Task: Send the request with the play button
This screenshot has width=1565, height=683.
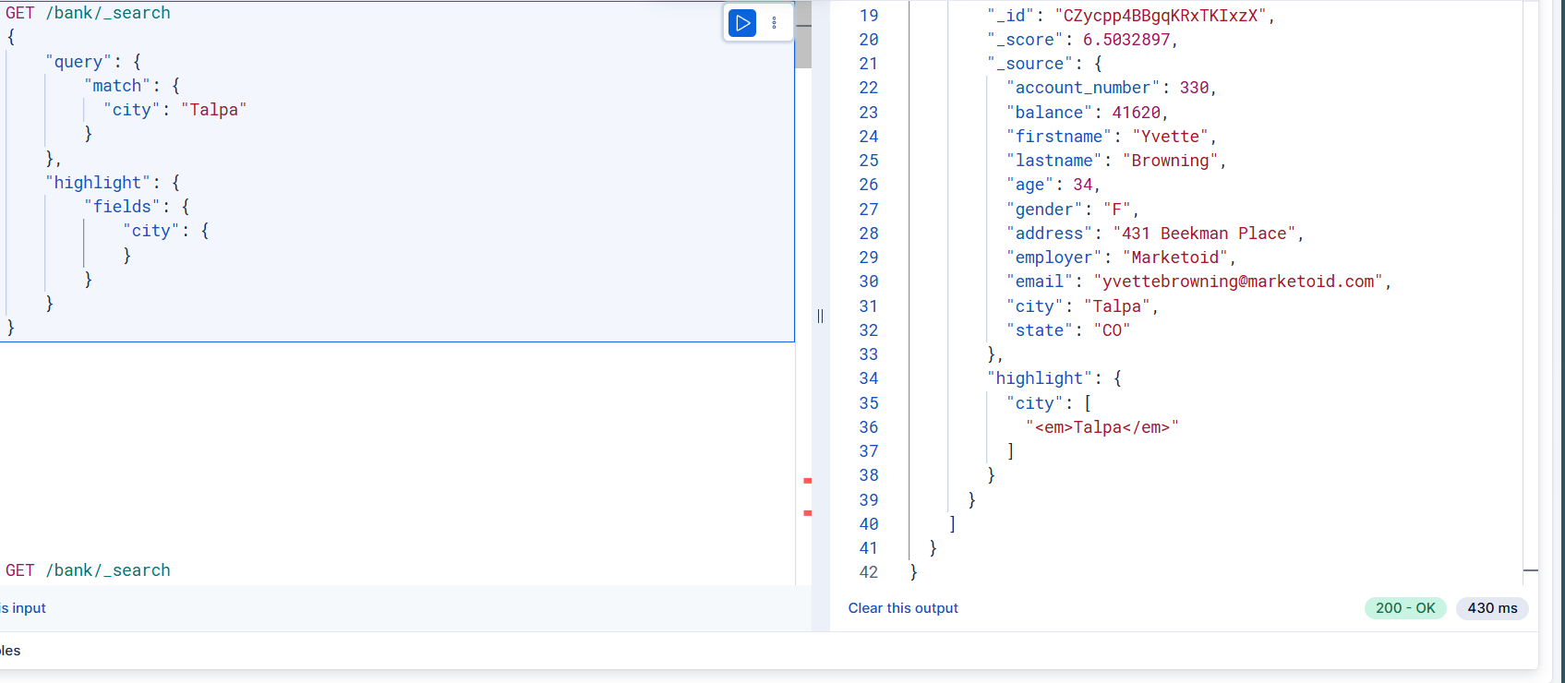Action: coord(742,23)
